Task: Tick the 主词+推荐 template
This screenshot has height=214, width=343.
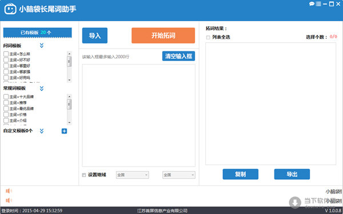Action: (x=6, y=103)
